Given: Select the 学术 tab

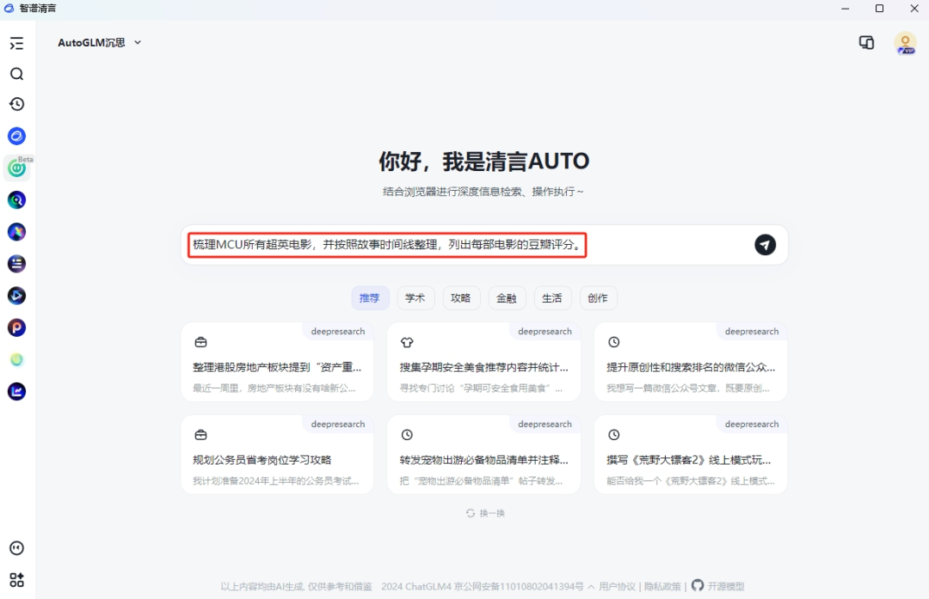Looking at the screenshot, I should pyautogui.click(x=415, y=297).
